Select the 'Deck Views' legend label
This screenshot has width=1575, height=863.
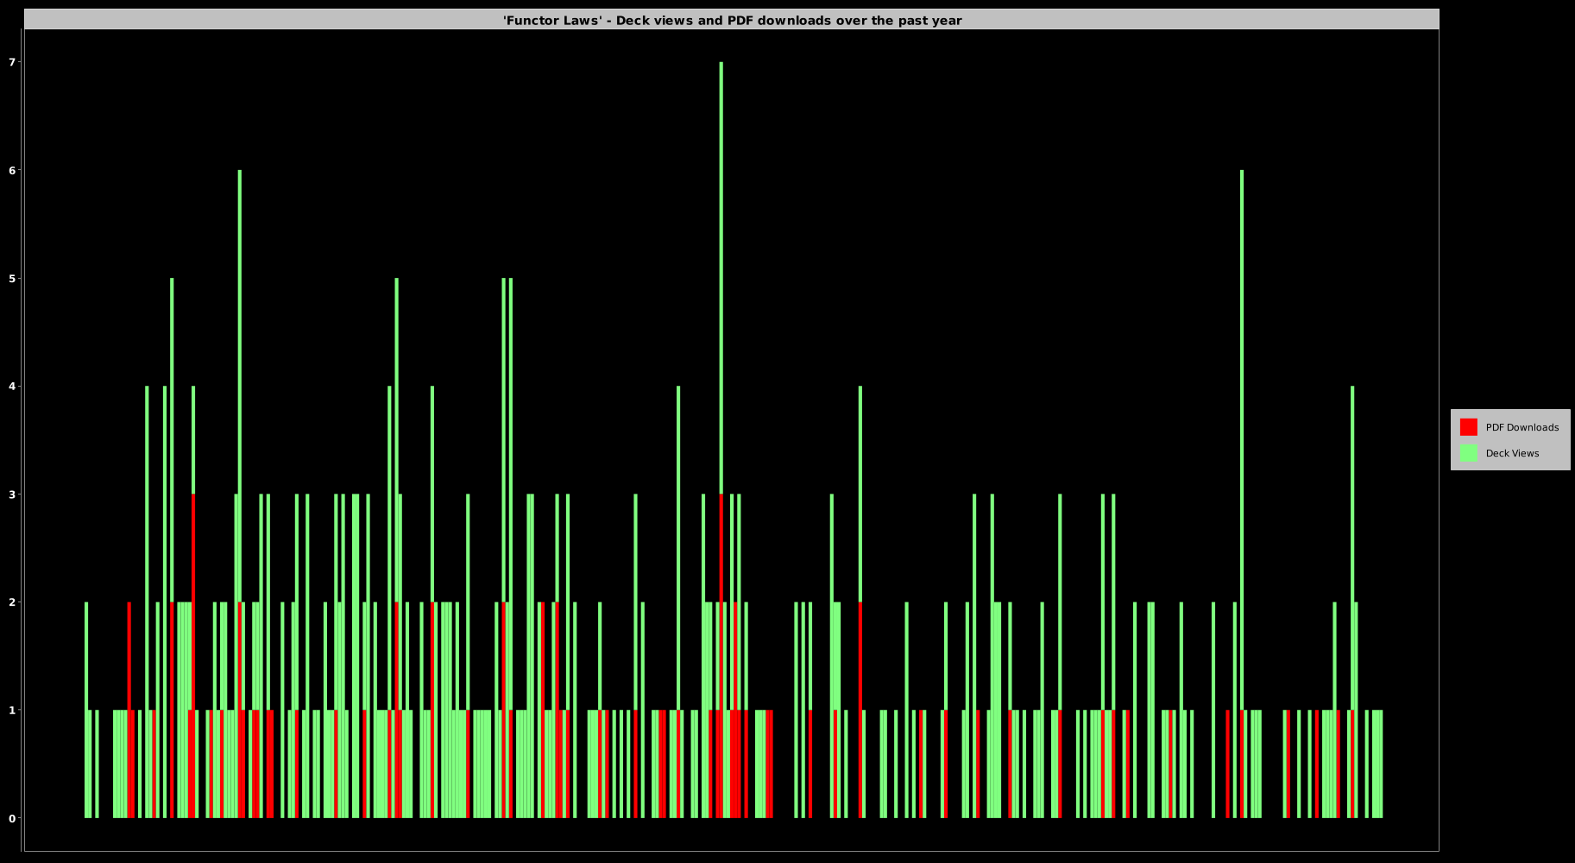pyautogui.click(x=1512, y=453)
